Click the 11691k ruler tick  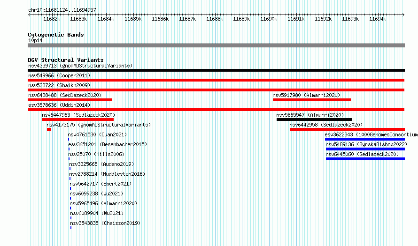tap(296, 19)
